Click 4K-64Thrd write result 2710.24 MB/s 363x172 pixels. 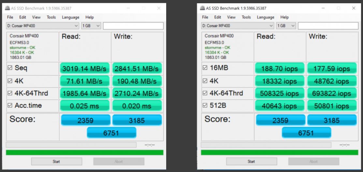point(137,93)
